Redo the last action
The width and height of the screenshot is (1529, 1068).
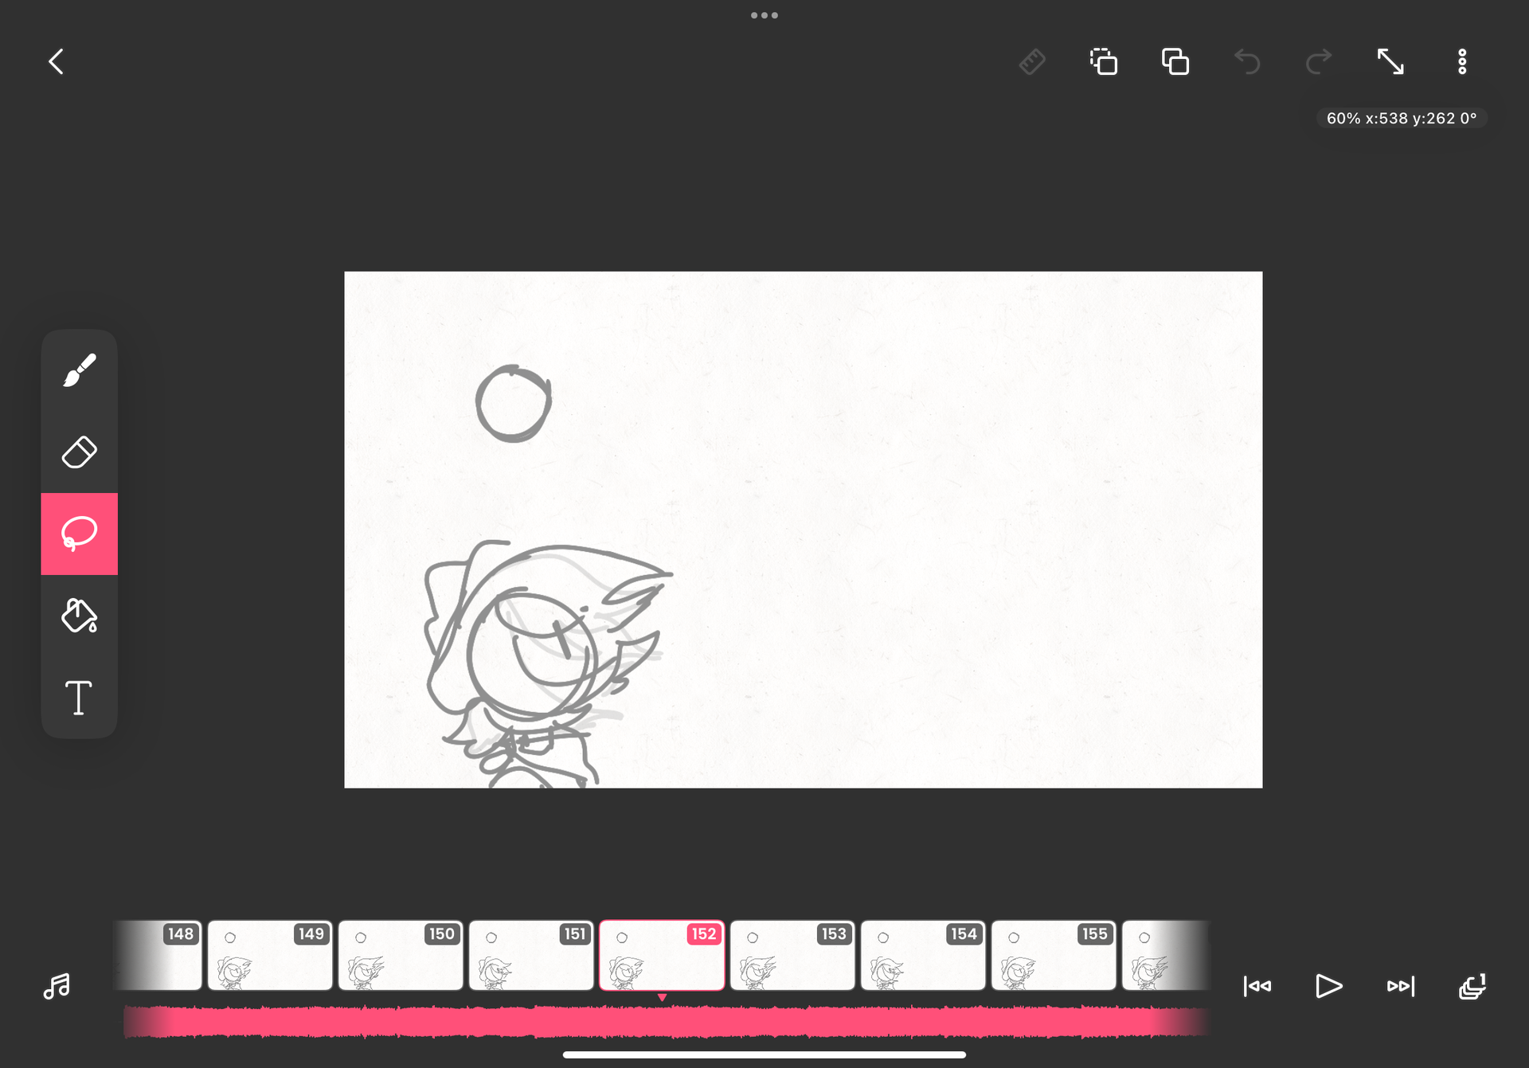coord(1319,61)
